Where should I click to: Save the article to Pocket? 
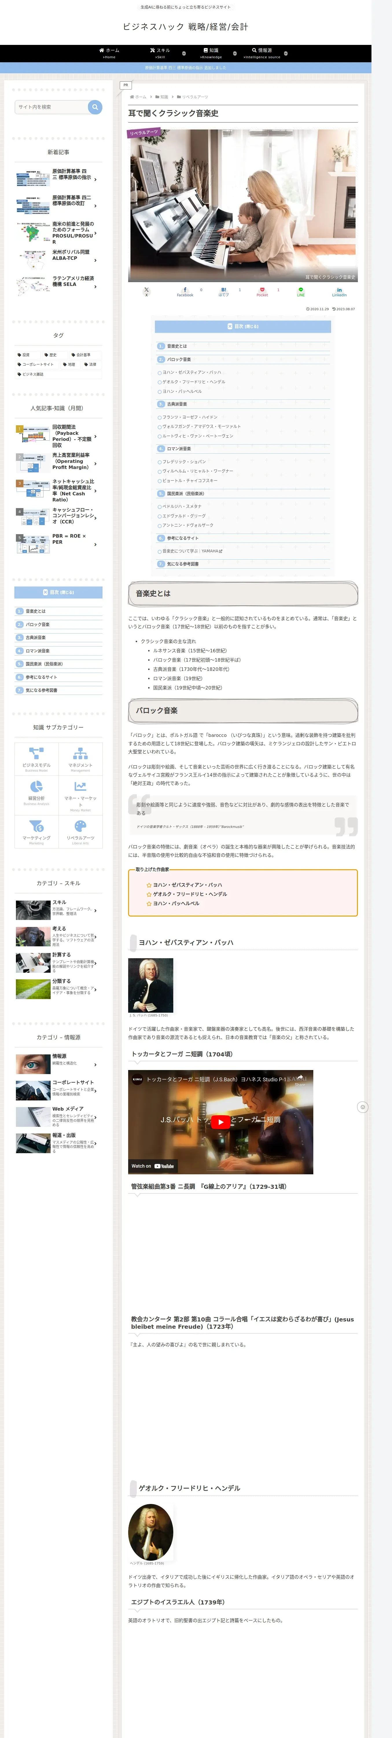(x=262, y=291)
